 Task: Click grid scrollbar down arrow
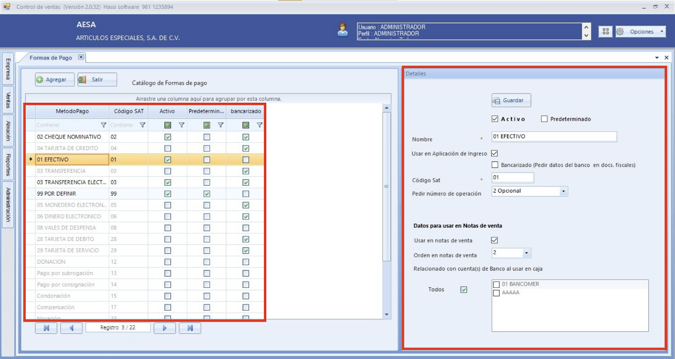pyautogui.click(x=386, y=314)
